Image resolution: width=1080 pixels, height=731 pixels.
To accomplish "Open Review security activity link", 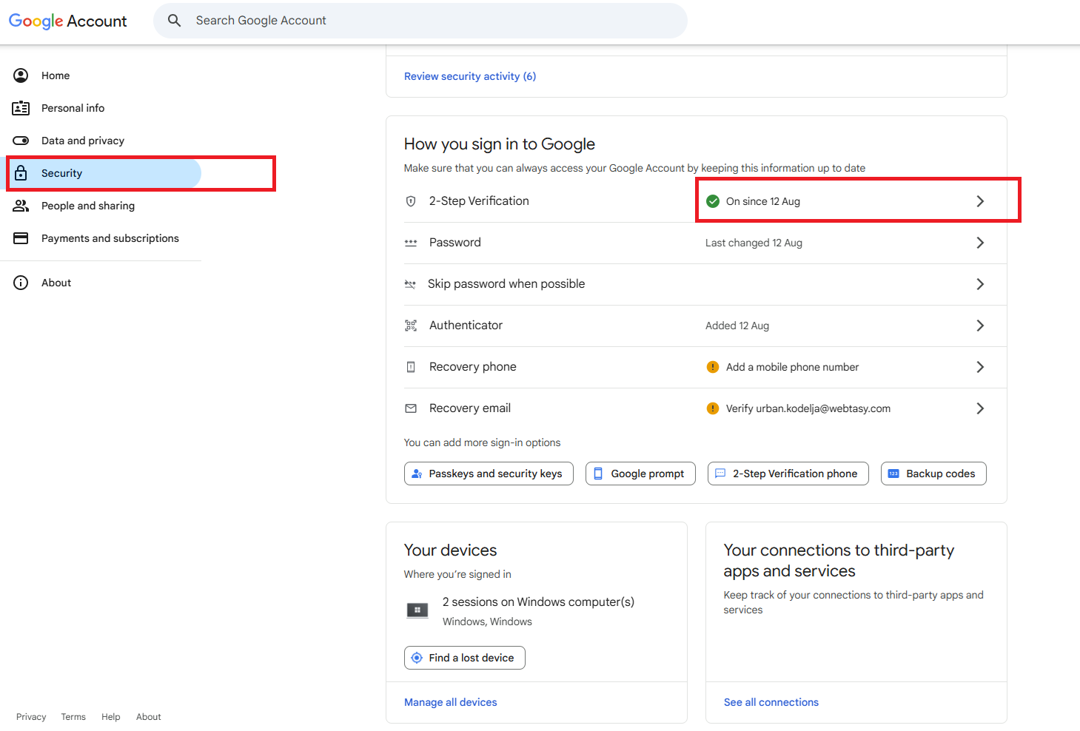I will tap(470, 76).
